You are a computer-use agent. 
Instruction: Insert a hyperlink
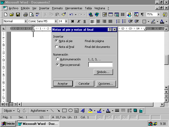[x=91, y=15]
